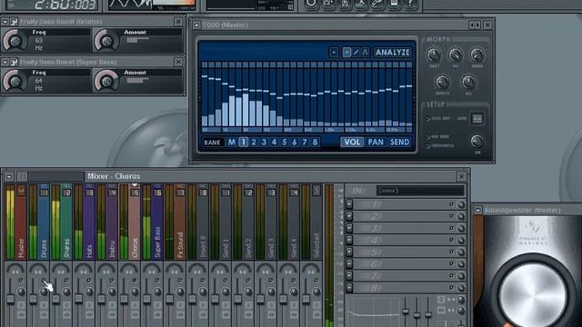Switch EQUO to the VOL tab
Screen dimensions: 582x327
[x=352, y=142]
